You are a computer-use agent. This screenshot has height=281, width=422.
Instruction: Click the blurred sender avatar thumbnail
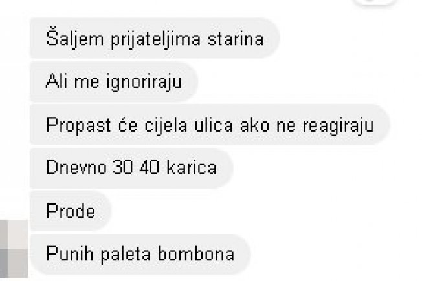coord(14,249)
